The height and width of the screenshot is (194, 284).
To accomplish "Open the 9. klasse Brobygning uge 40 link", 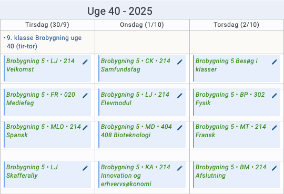I will coord(44,42).
